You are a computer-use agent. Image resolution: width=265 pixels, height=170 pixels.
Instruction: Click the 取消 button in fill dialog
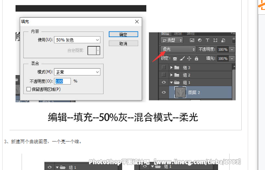(123, 44)
